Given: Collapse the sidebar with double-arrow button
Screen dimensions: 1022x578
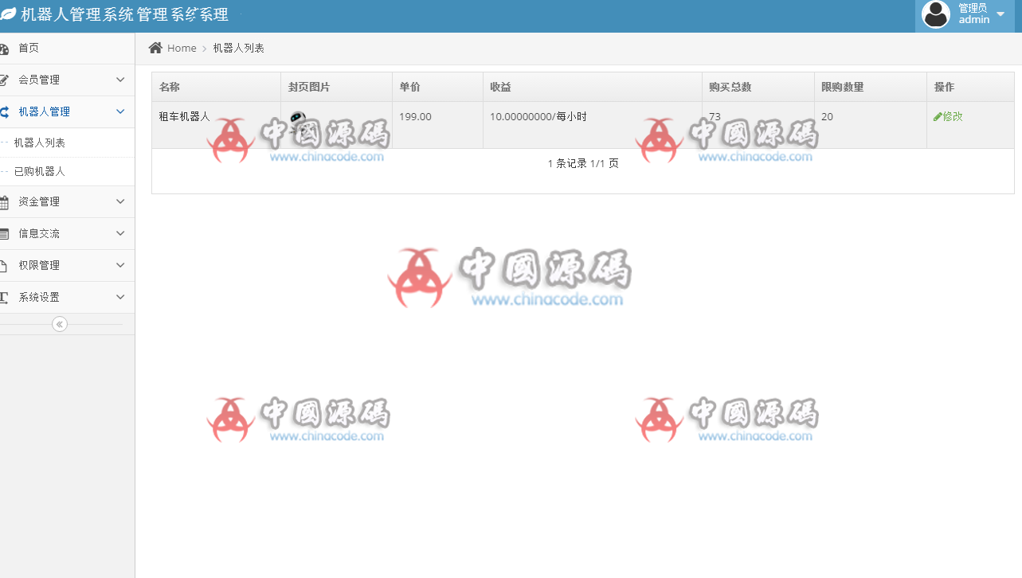Looking at the screenshot, I should tap(60, 324).
